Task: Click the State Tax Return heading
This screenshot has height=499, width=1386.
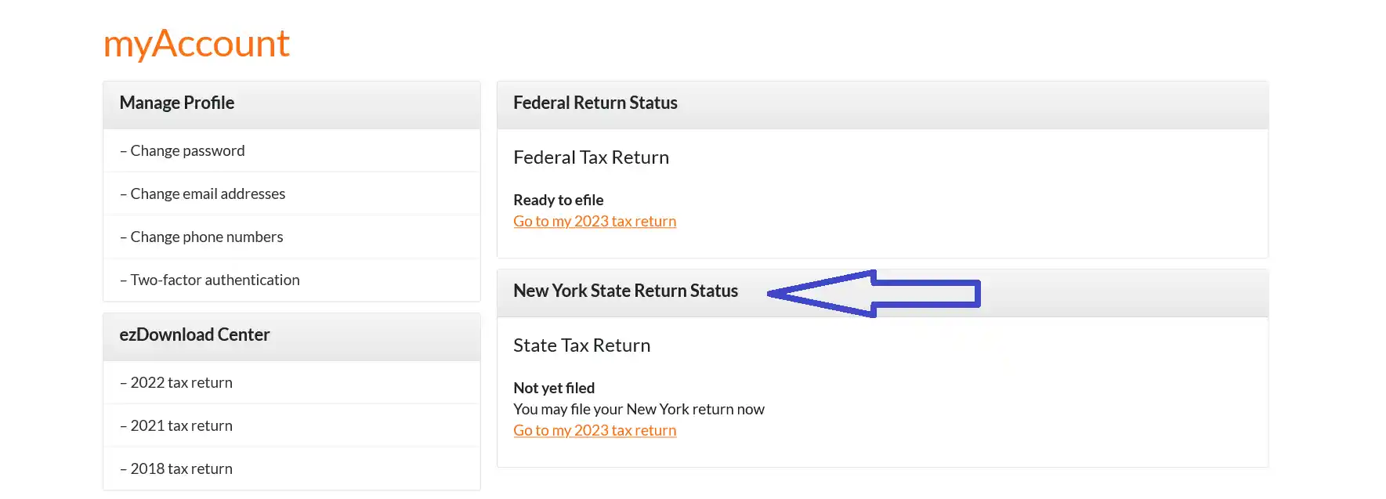Action: click(x=581, y=345)
